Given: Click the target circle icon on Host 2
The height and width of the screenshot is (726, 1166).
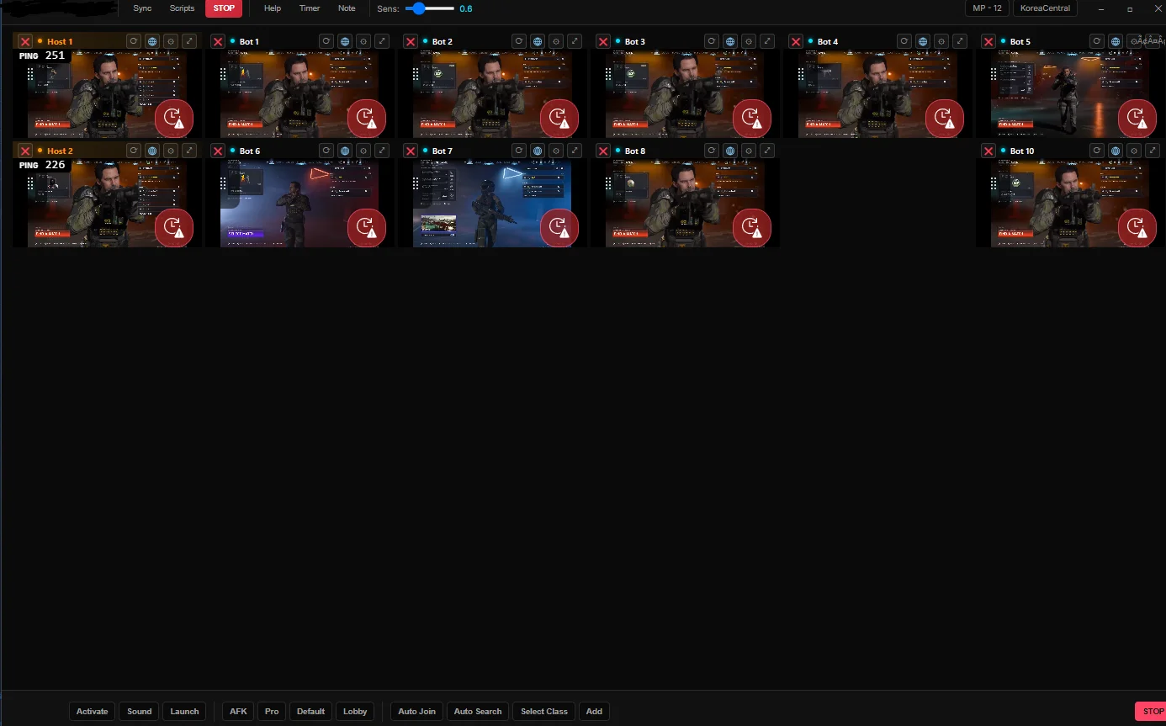Looking at the screenshot, I should (171, 150).
